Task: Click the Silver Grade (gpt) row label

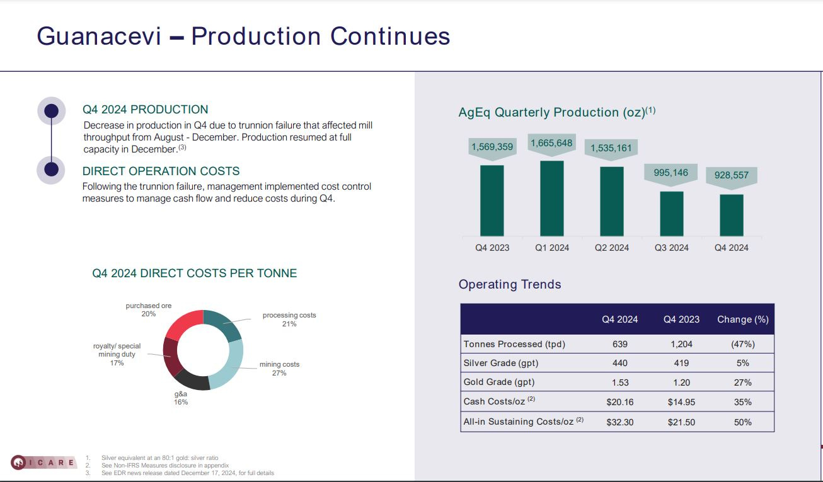Action: pyautogui.click(x=501, y=363)
